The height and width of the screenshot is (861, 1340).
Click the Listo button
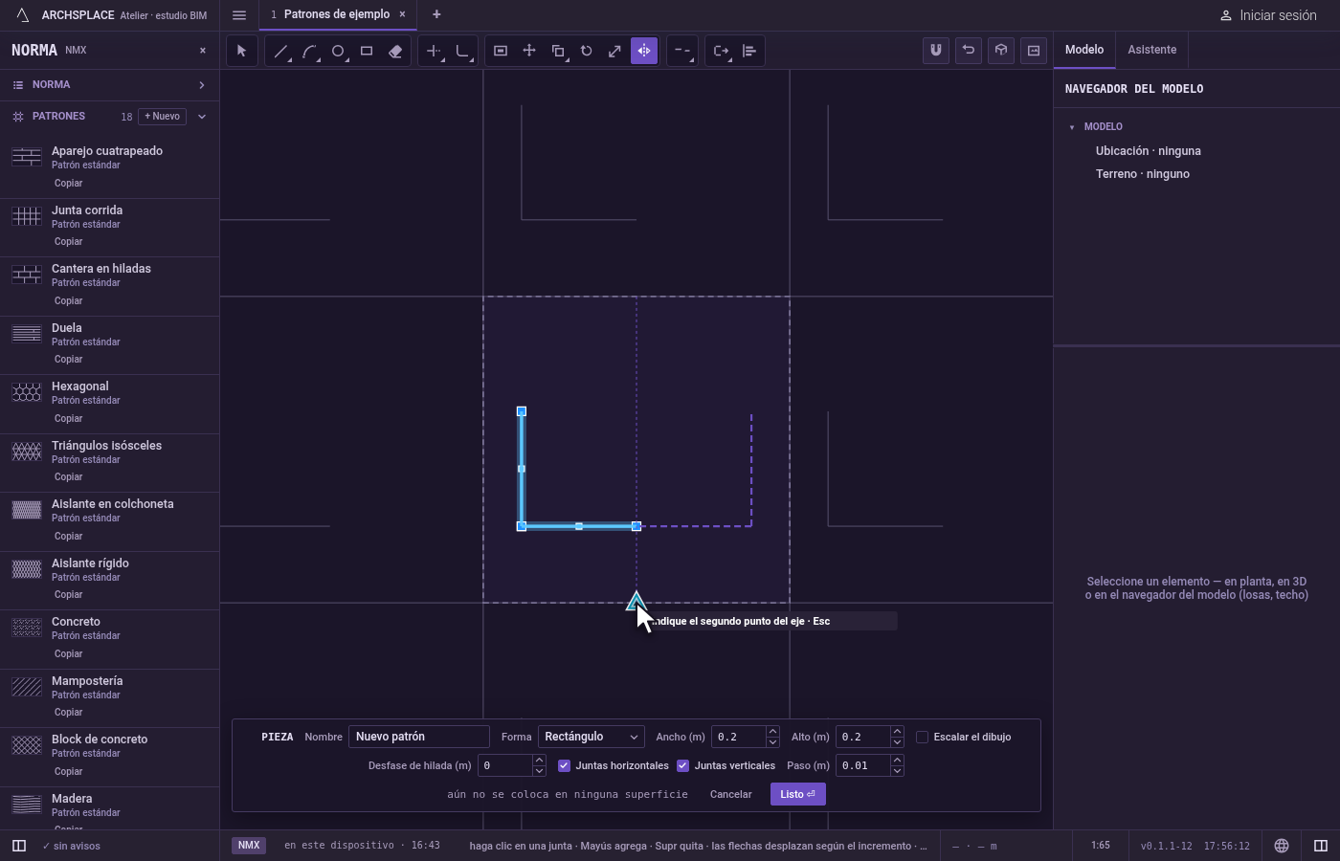point(797,794)
